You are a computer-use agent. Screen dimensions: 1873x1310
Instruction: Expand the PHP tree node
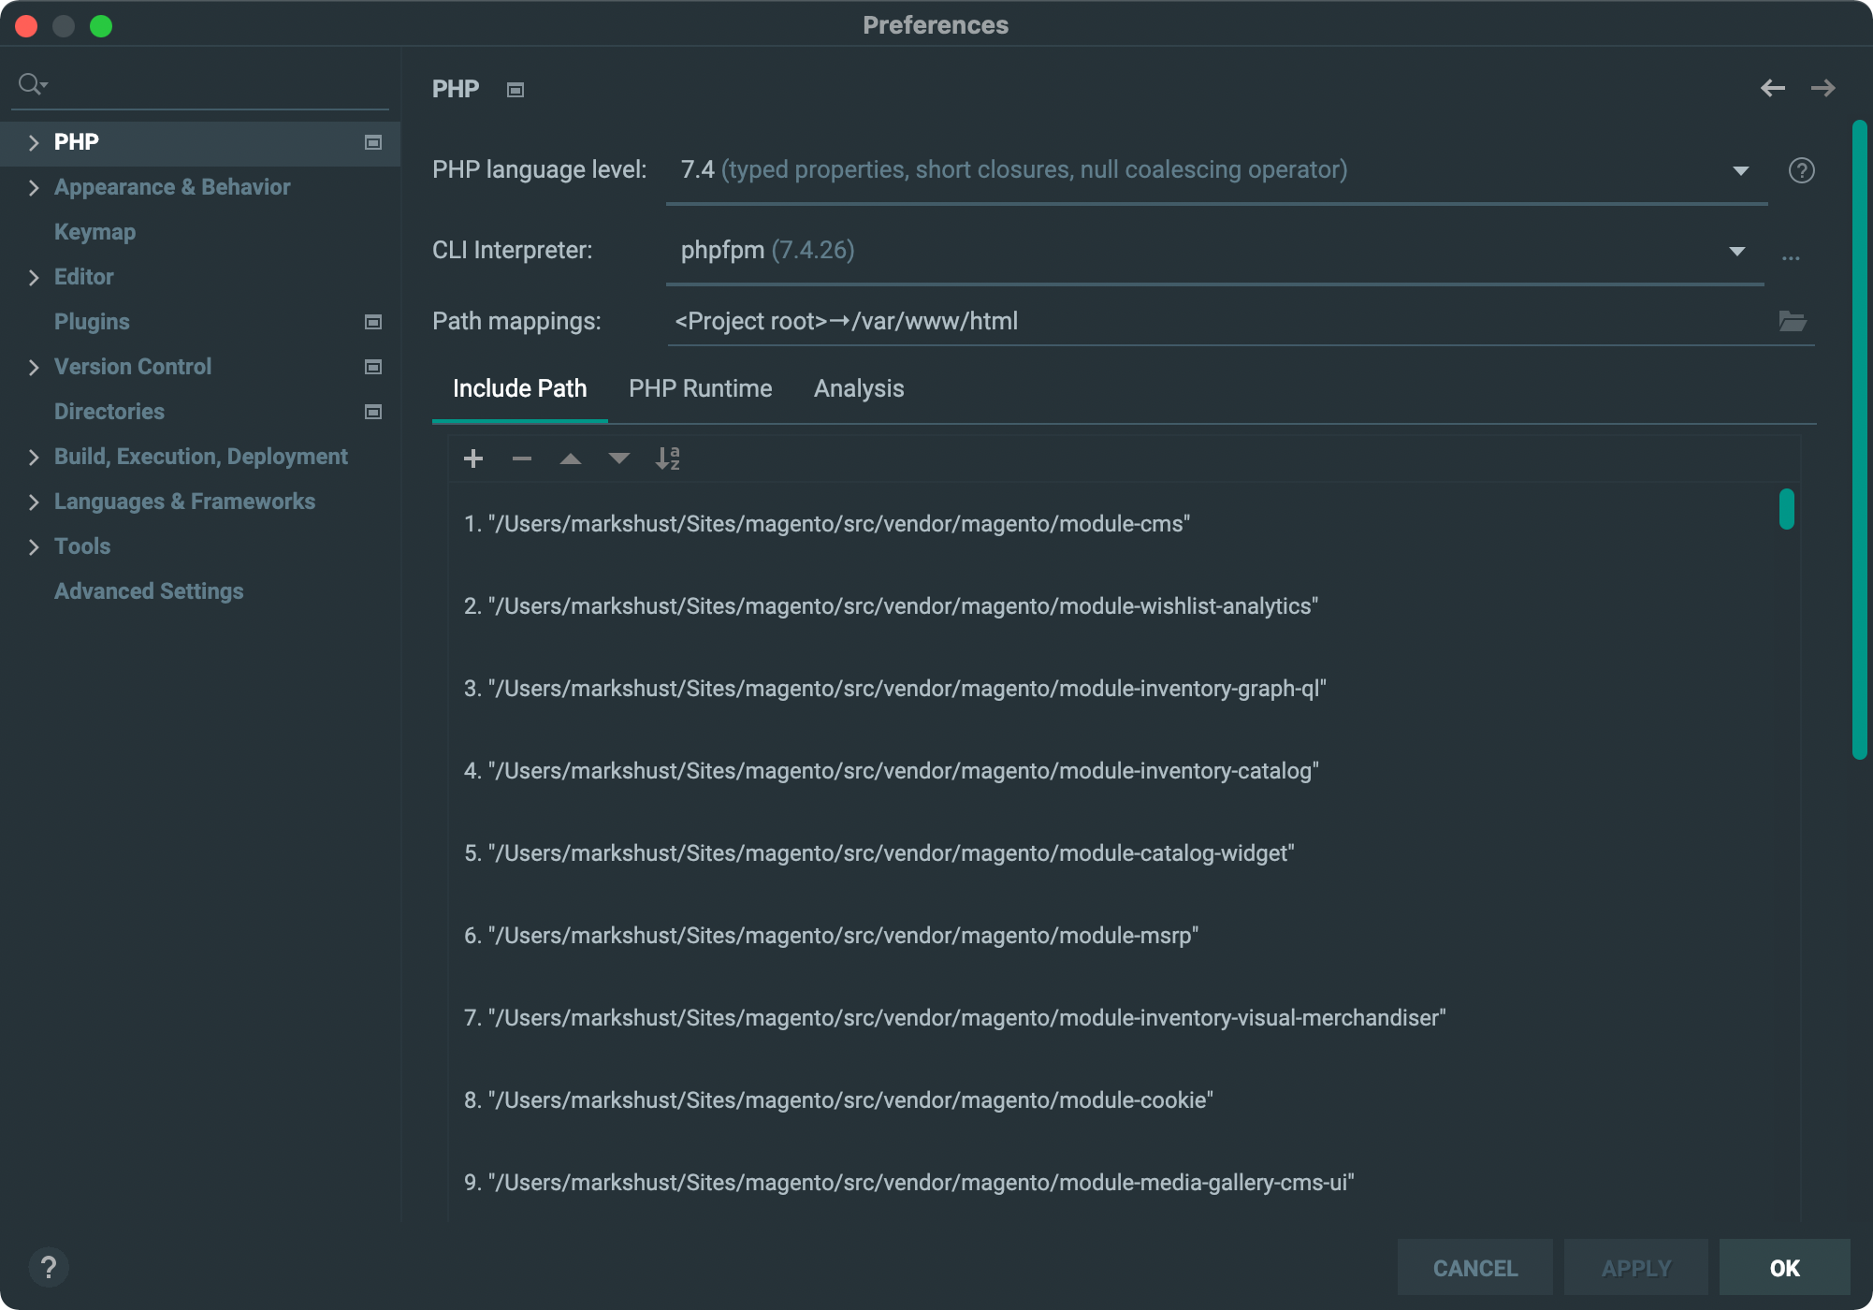click(x=34, y=142)
